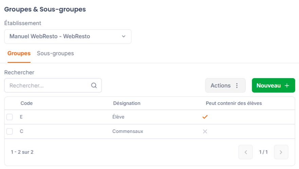Expand the dropdown using its chevron arrow

124,36
